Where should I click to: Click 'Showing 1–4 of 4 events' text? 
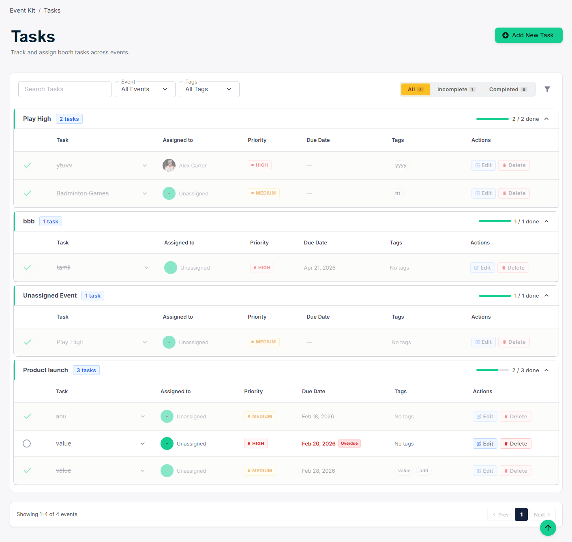tap(47, 514)
